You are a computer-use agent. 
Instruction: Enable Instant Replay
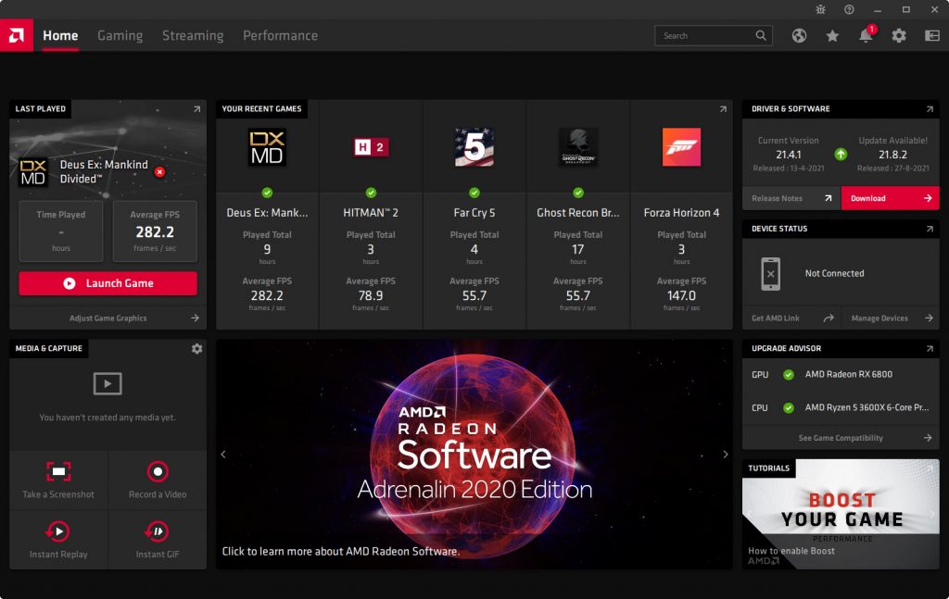click(58, 531)
